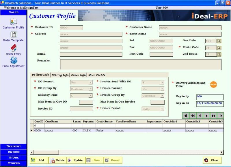This screenshot has width=231, height=167.
Task: Click the Save button
Action: (x=94, y=160)
